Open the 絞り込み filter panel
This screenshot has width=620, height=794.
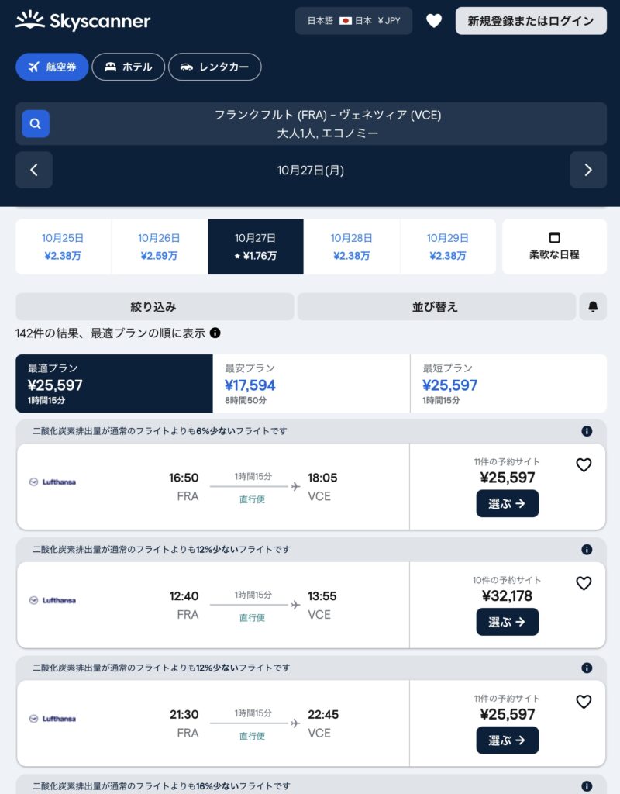(154, 307)
